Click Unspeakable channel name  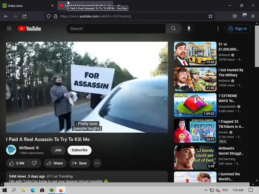click(x=227, y=107)
